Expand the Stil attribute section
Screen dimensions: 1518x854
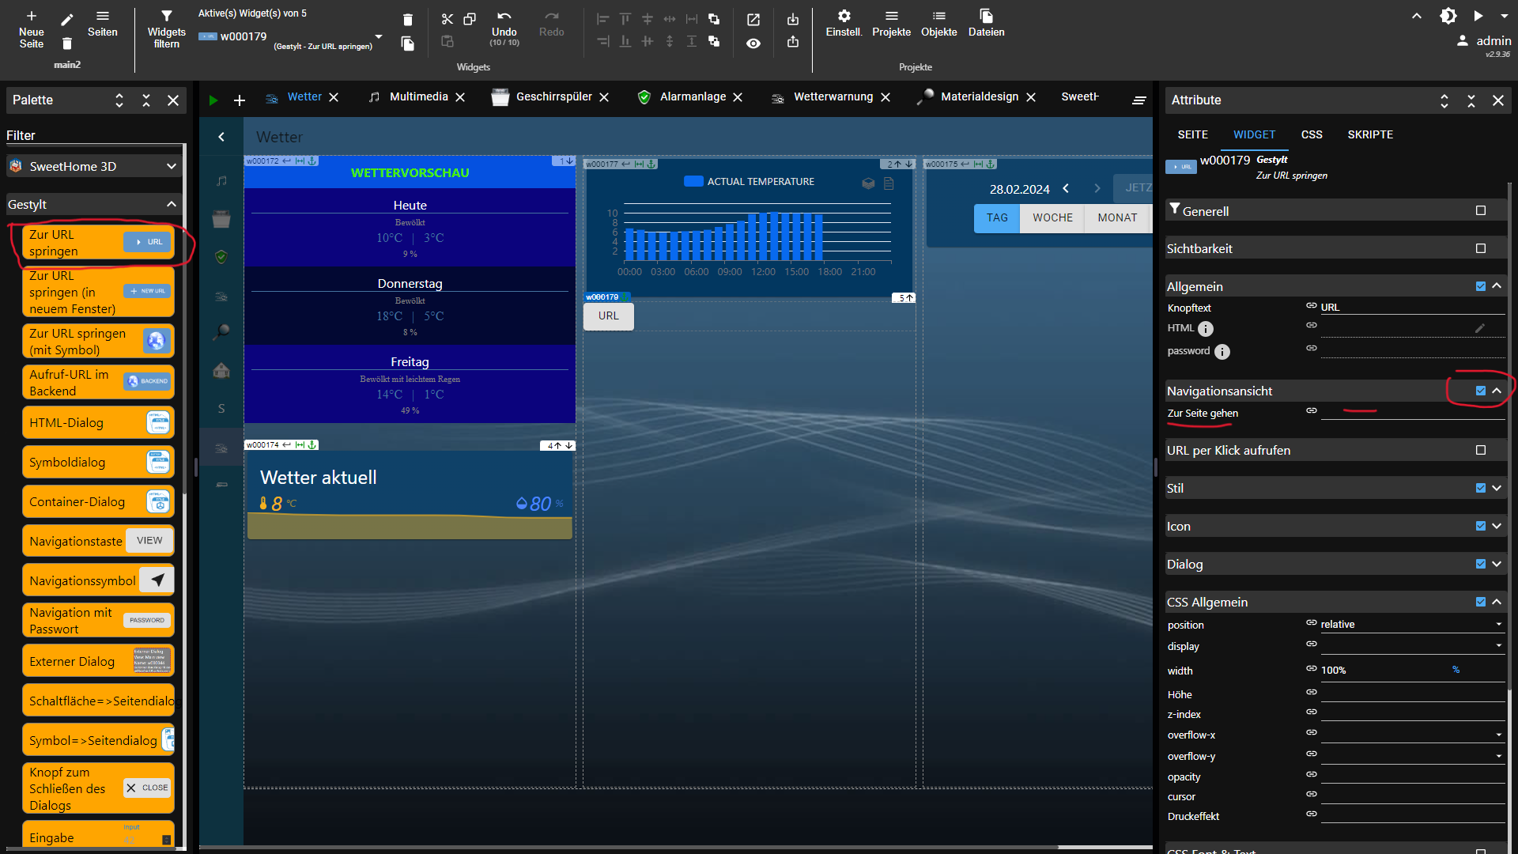(1496, 488)
